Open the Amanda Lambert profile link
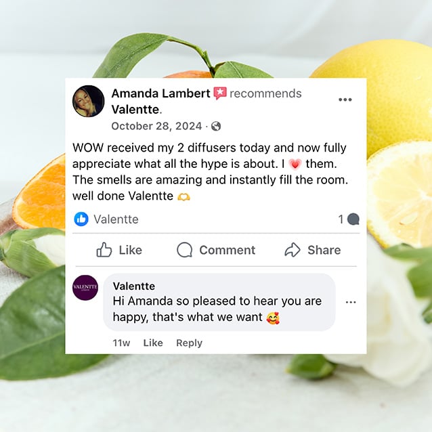 coord(160,93)
